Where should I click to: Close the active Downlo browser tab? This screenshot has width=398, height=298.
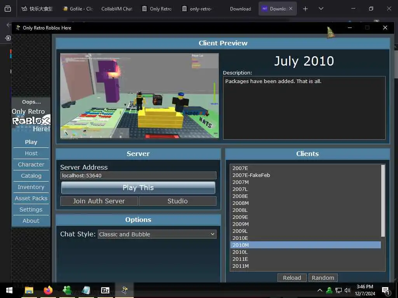click(x=291, y=9)
